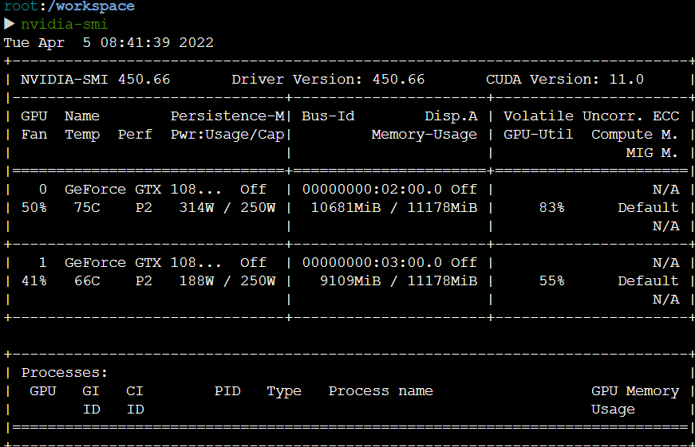
Task: Click the 50% fan speed value
Action: (x=34, y=208)
